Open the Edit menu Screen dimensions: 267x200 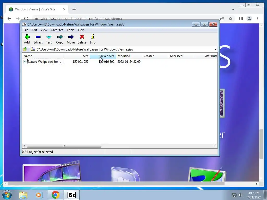pyautogui.click(x=34, y=30)
